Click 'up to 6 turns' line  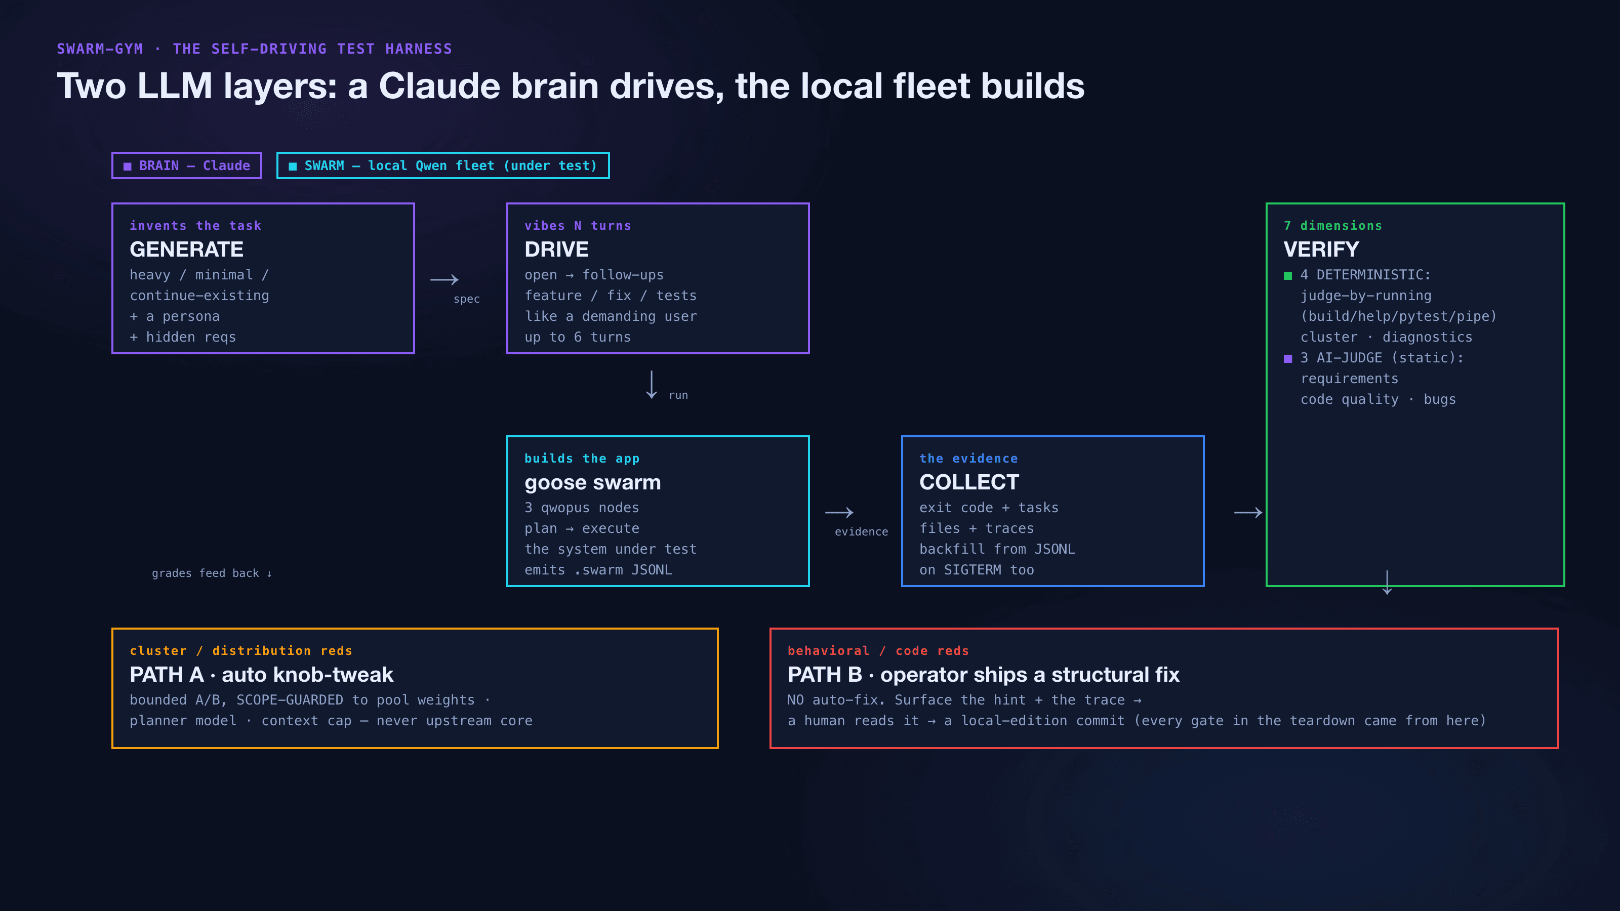pos(577,338)
